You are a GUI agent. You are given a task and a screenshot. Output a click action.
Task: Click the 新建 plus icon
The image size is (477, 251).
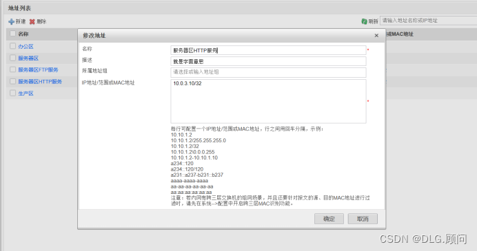(x=11, y=21)
